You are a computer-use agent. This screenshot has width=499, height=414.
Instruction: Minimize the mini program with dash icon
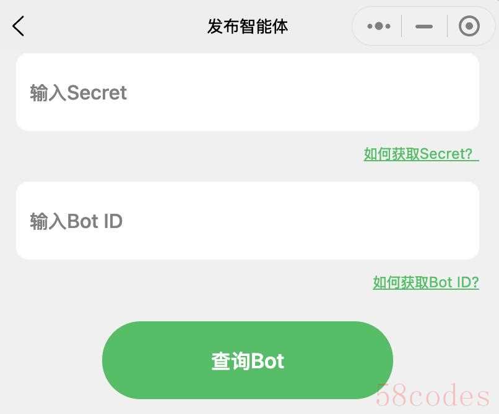424,27
